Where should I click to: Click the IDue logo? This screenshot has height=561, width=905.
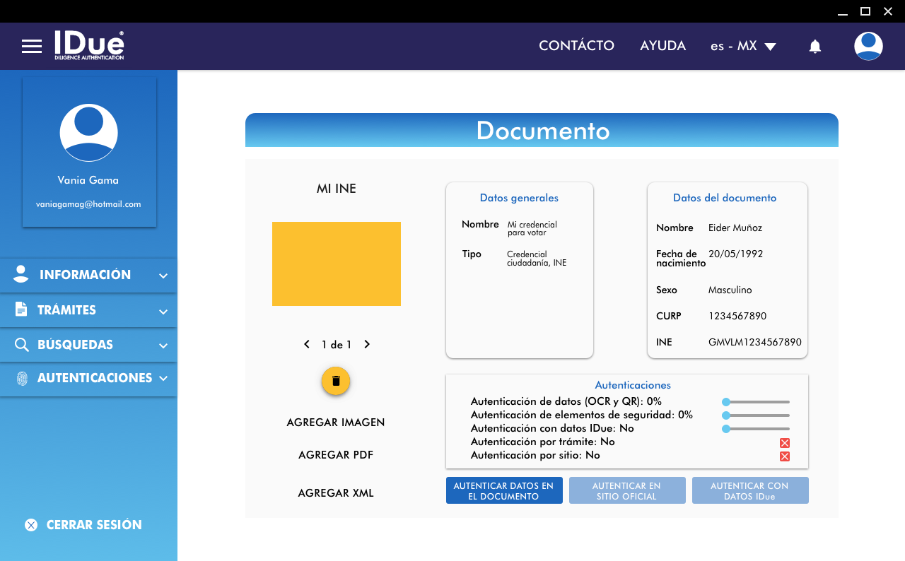click(x=89, y=45)
